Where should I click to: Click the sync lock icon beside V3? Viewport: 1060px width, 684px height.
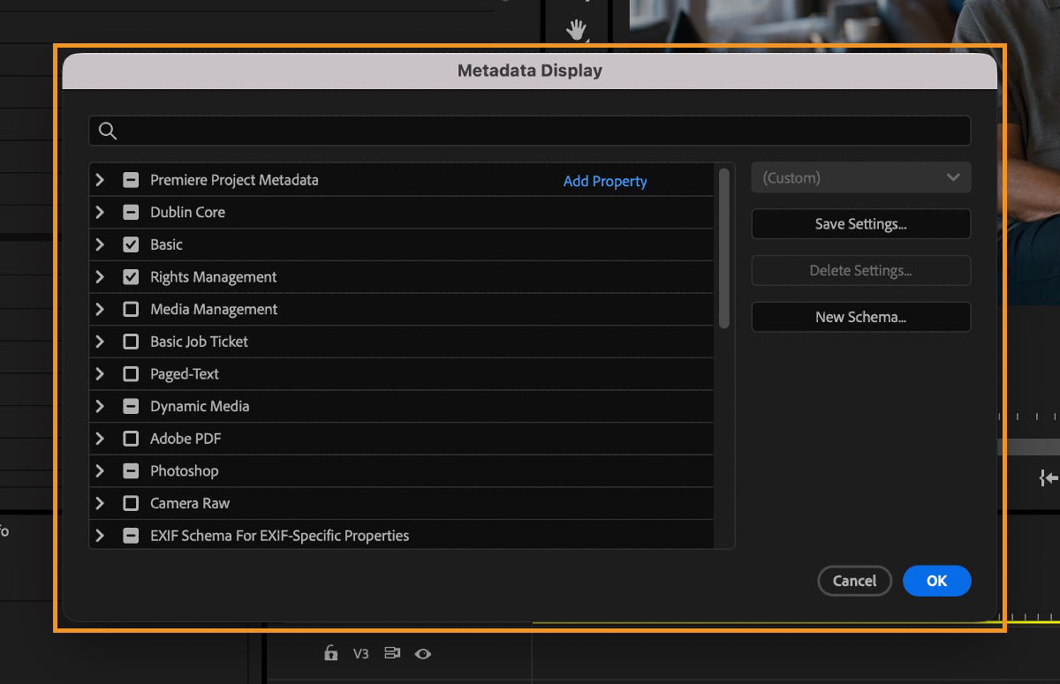point(391,654)
